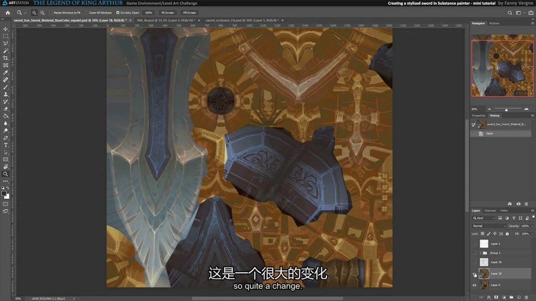Create a new group folder icon

pyautogui.click(x=511, y=297)
